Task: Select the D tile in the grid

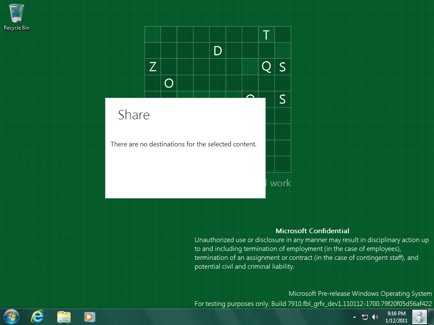Action: pyautogui.click(x=217, y=51)
